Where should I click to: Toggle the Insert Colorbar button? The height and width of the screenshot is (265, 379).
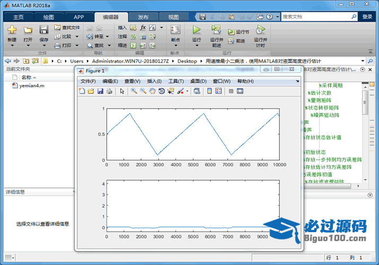tap(209, 91)
